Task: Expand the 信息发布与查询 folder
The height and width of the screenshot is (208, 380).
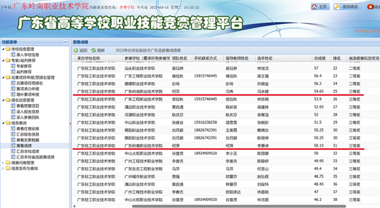Action: pyautogui.click(x=3, y=168)
